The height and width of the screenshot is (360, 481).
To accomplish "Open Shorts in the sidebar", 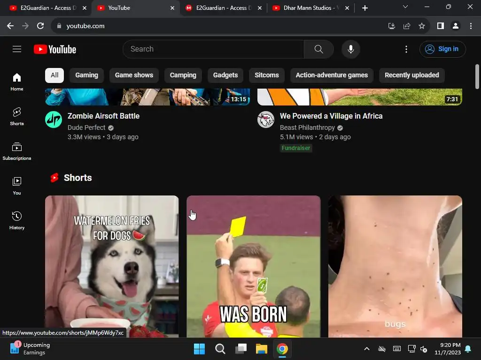I will pos(17,117).
